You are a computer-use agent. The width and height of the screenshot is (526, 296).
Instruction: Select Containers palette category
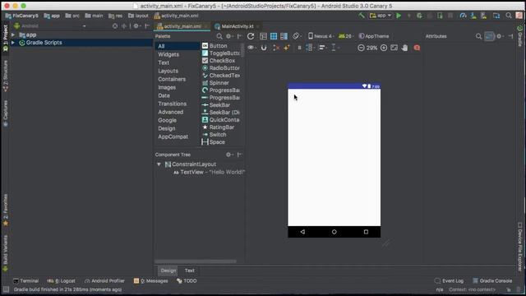[x=172, y=79]
